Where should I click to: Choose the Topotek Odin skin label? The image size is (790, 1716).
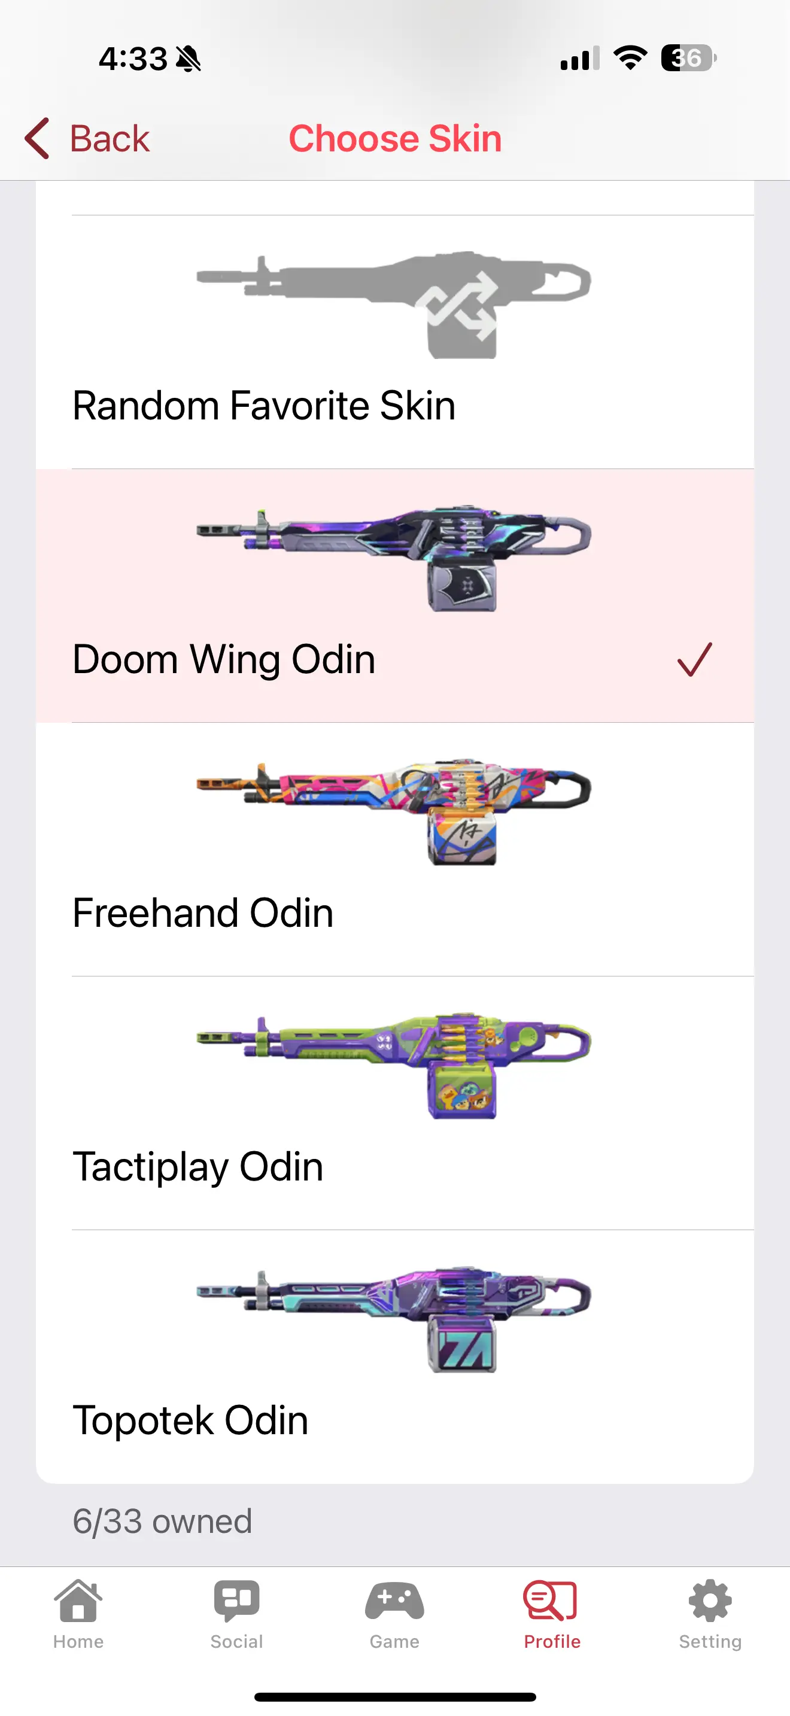pos(190,1420)
